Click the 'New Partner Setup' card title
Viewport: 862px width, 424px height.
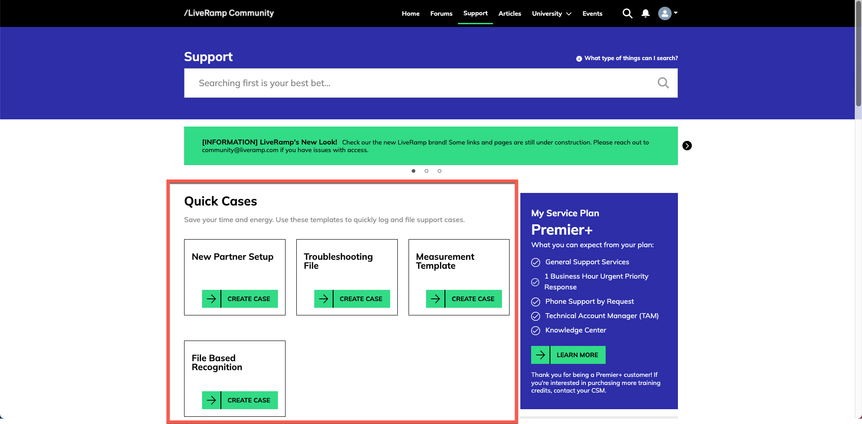[x=233, y=257]
